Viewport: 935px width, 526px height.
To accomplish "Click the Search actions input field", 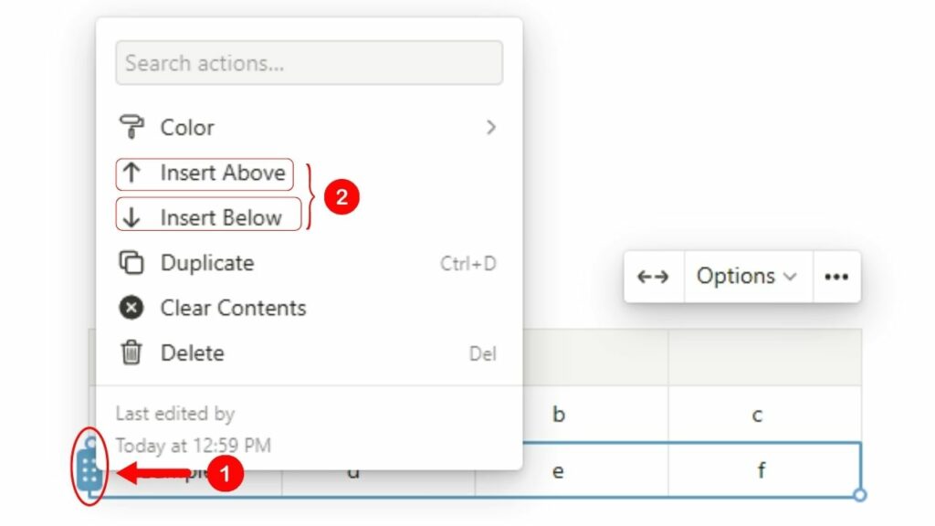I will 309,62.
